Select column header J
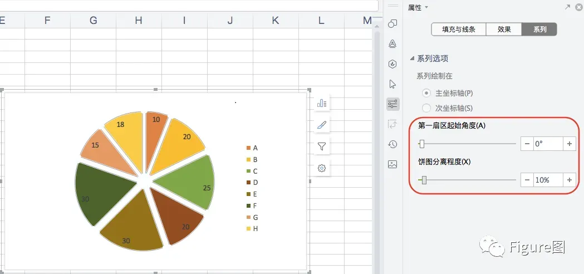Screen dimensions: 584x274 click(230, 21)
